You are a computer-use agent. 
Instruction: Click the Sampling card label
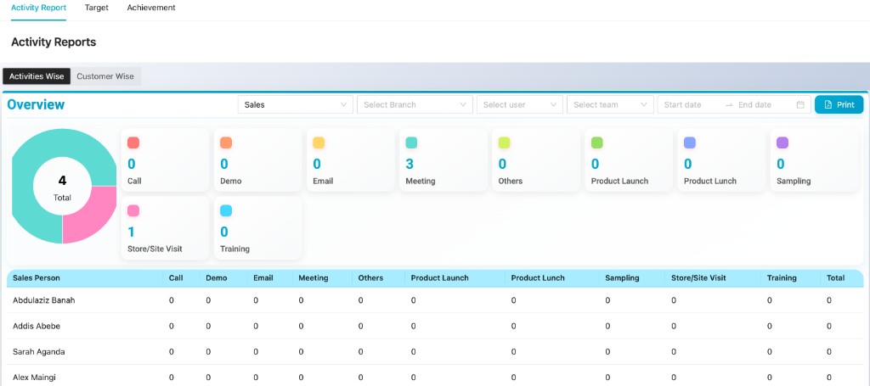coord(794,181)
